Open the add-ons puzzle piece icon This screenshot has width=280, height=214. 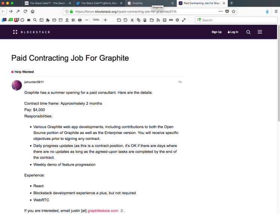tap(48, 20)
